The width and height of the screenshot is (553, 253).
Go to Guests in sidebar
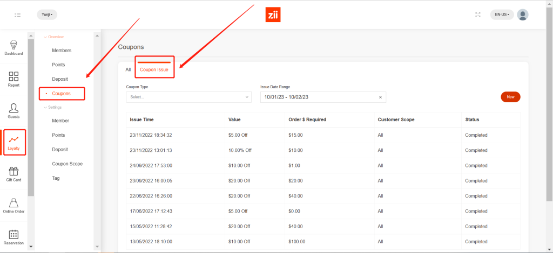[14, 111]
